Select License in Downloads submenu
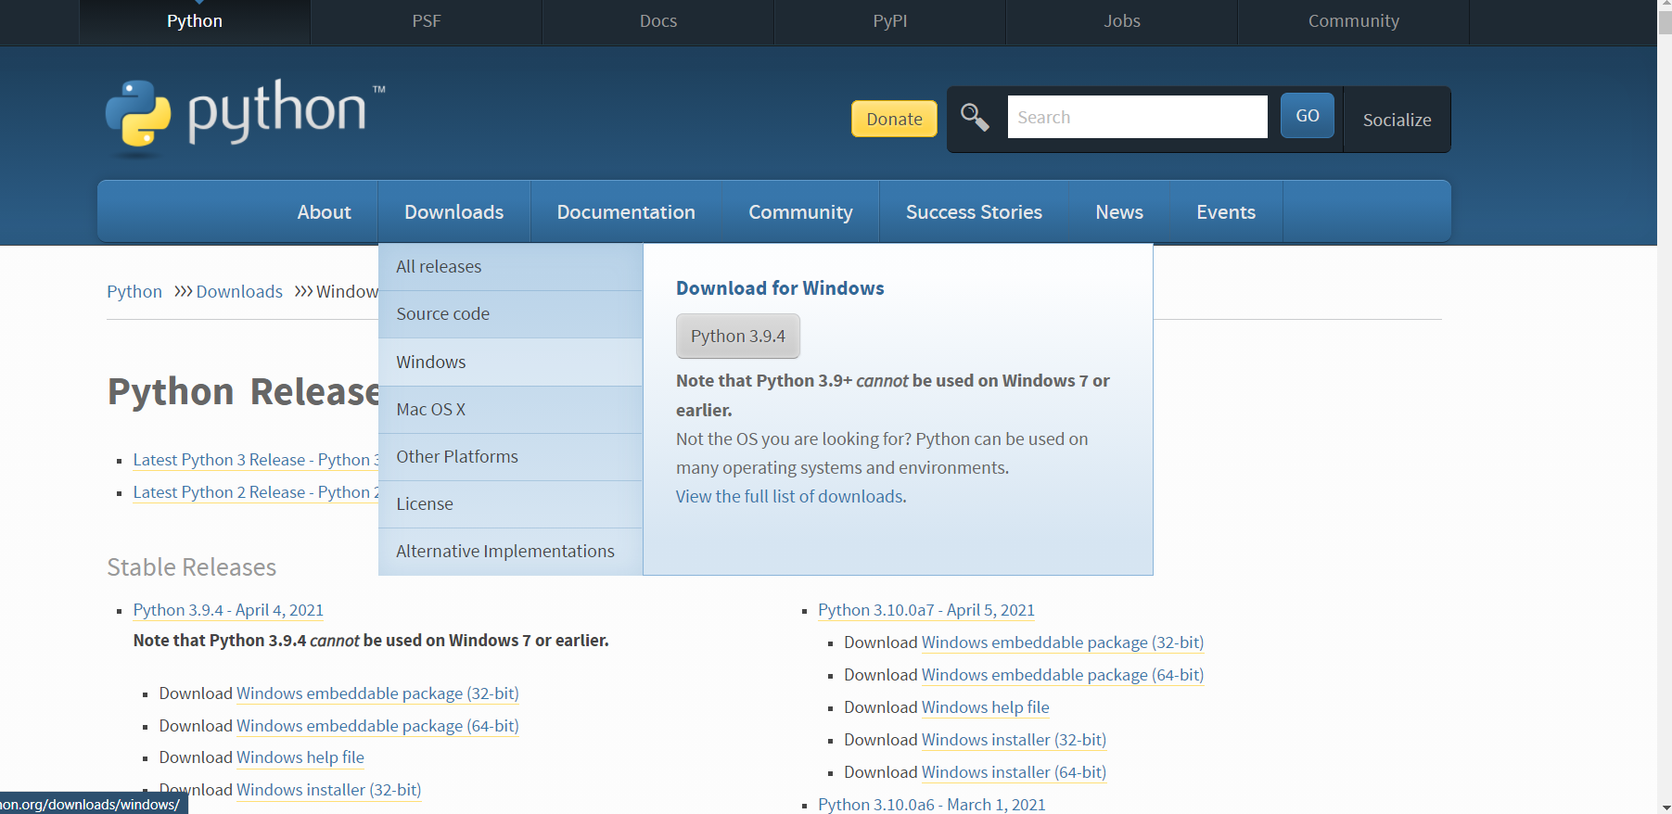This screenshot has height=814, width=1672. pyautogui.click(x=511, y=504)
